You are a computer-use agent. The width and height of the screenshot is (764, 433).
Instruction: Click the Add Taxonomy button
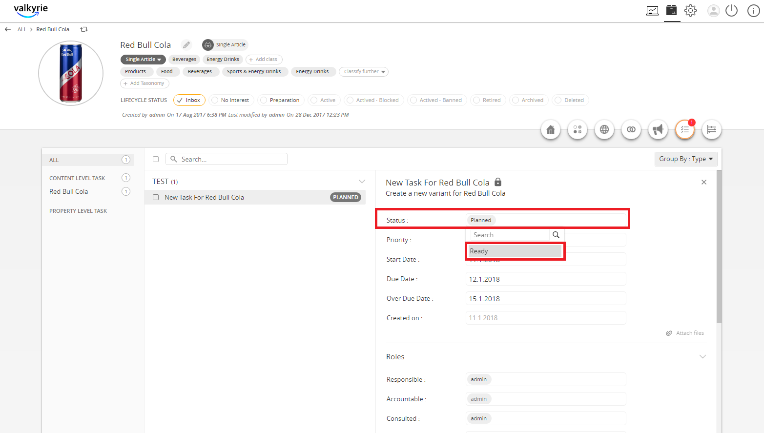[145, 83]
